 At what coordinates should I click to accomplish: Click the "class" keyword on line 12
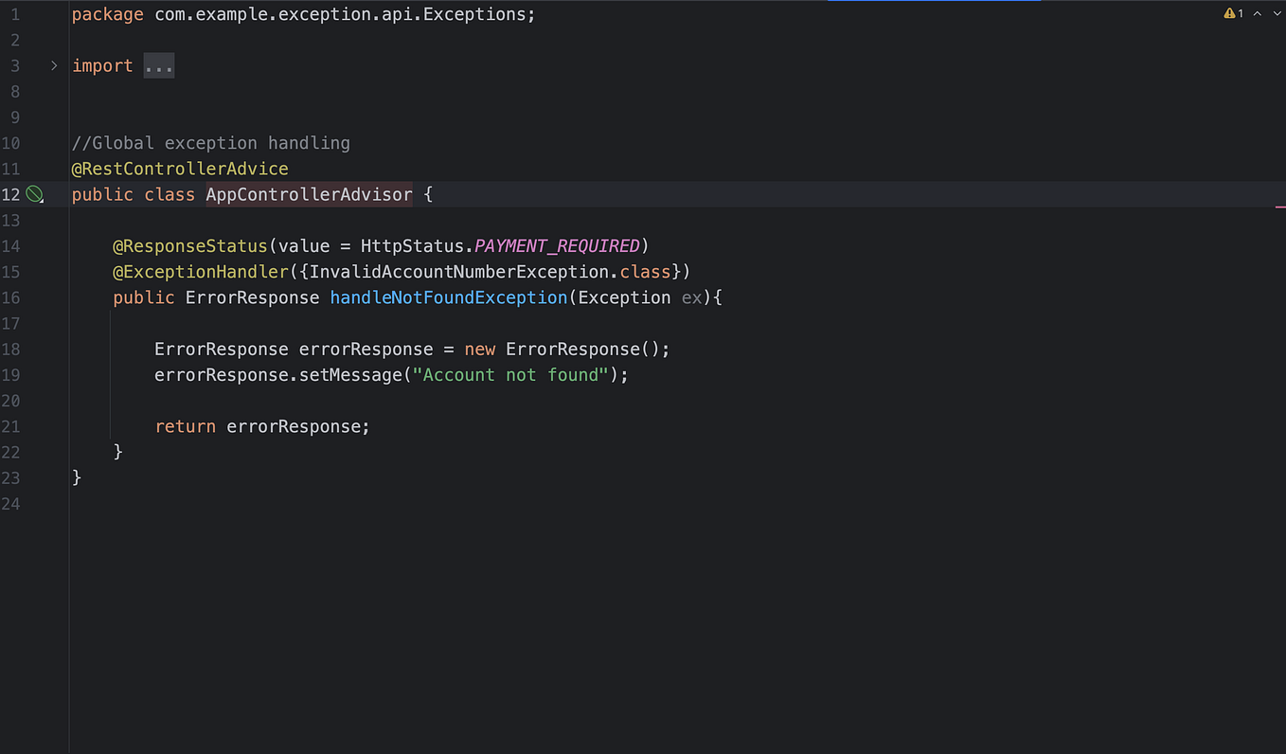coord(170,194)
